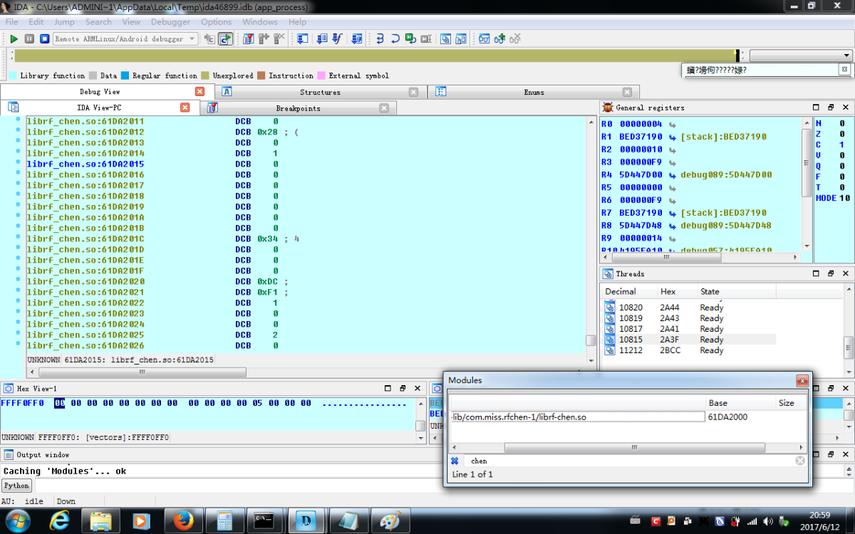Image resolution: width=855 pixels, height=534 pixels.
Task: Open the watch list glasses icon
Action: click(484, 39)
